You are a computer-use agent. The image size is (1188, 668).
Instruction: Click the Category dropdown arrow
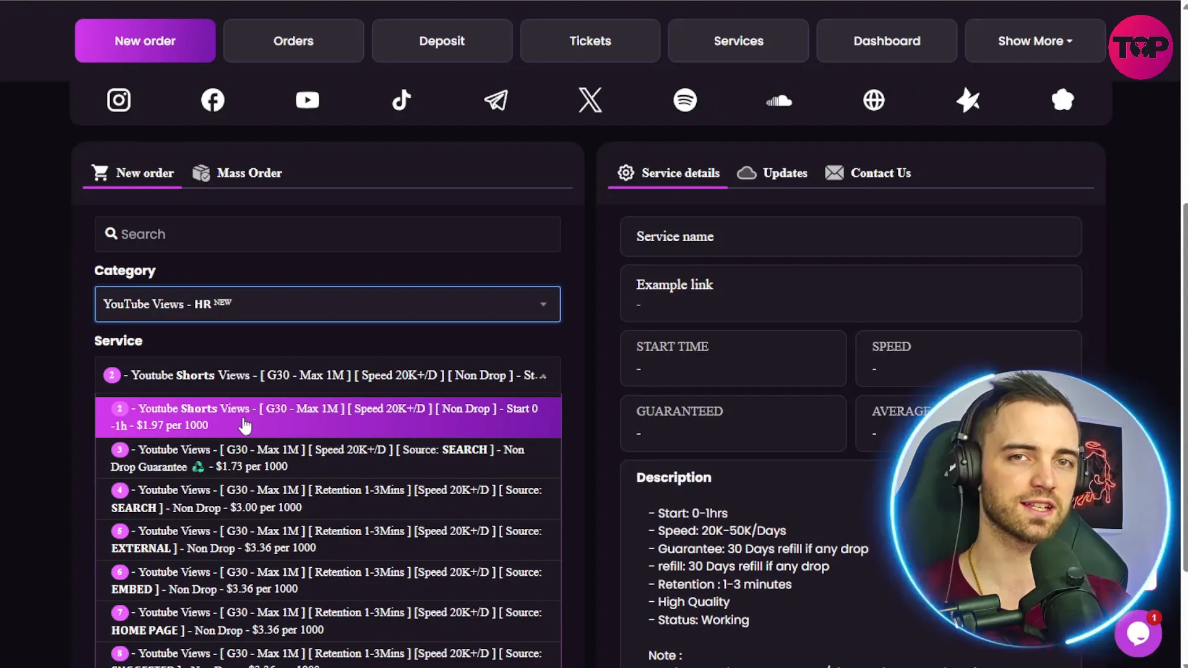coord(543,304)
